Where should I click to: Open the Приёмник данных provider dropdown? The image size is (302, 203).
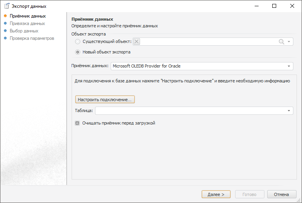point(289,66)
